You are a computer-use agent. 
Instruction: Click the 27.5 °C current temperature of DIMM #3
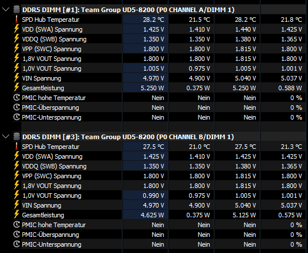[x=153, y=147]
